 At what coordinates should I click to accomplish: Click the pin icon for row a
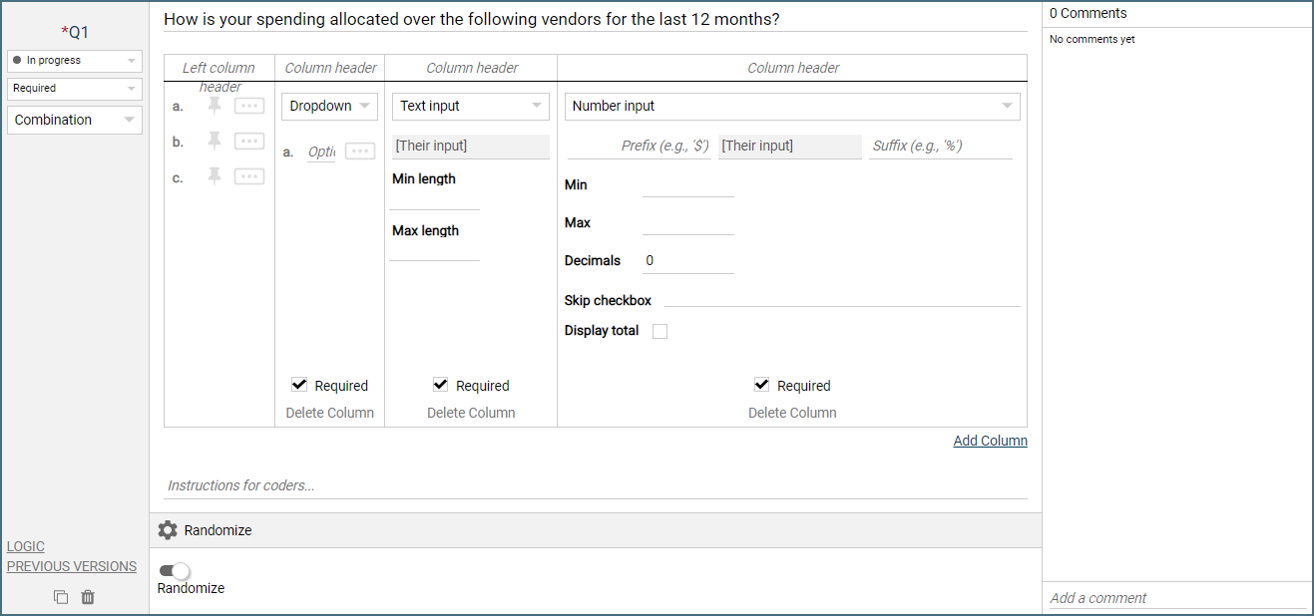click(x=215, y=106)
